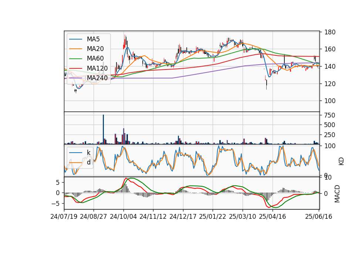Click the k legend label in KD panel
Image resolution: width=355 pixels, height=255 pixels.
88,153
